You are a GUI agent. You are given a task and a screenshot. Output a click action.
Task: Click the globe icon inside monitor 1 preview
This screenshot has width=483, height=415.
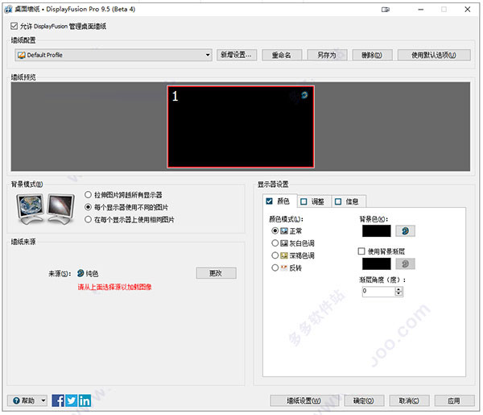[304, 95]
